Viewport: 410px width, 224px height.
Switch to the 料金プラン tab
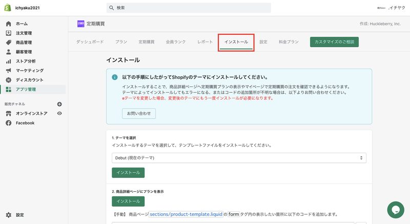(x=289, y=42)
